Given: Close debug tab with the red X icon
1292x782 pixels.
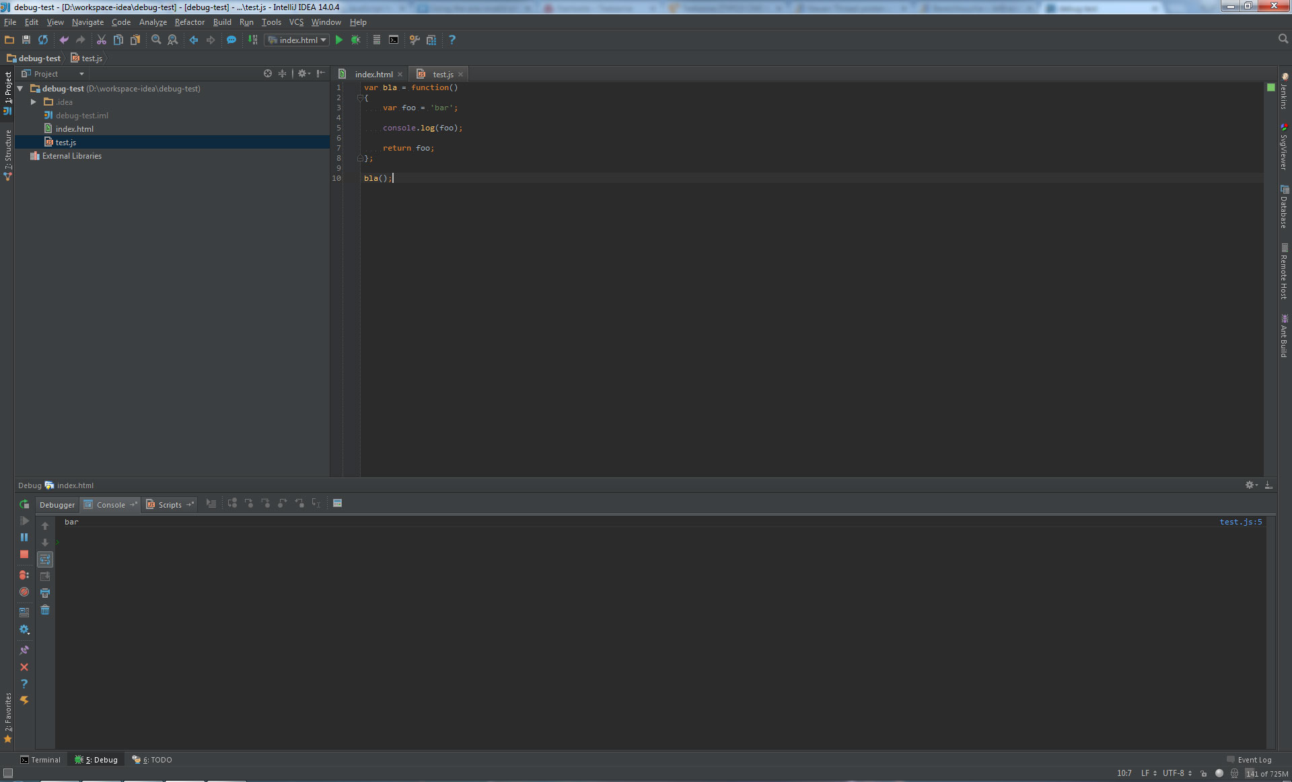Looking at the screenshot, I should pos(24,667).
